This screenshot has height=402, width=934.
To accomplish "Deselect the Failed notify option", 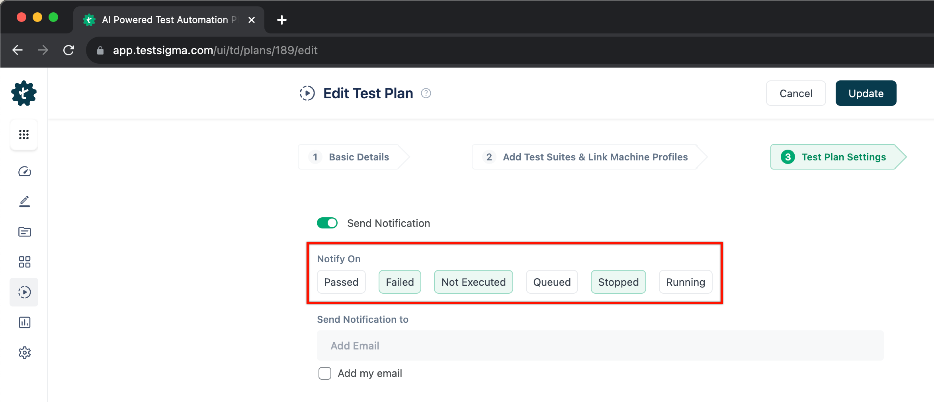I will [x=400, y=282].
